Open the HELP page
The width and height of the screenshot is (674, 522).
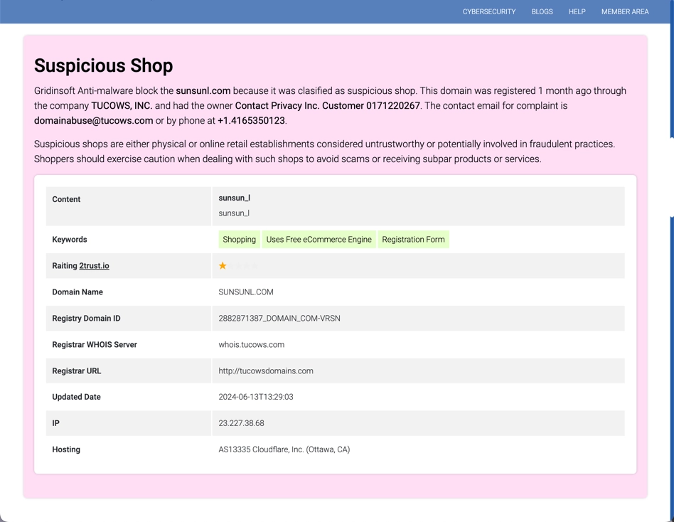[x=577, y=11]
